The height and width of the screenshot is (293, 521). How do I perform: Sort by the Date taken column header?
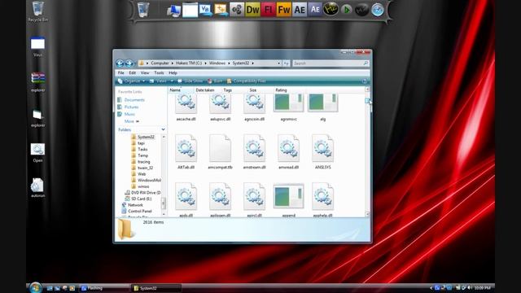[x=205, y=90]
